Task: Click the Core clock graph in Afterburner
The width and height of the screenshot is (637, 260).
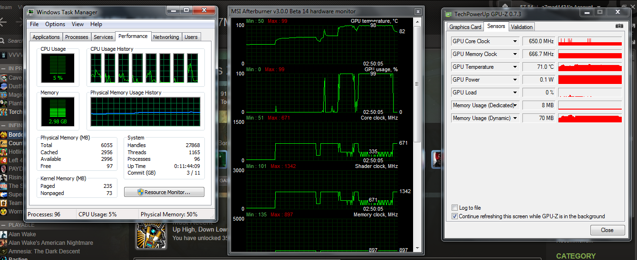Action: pyautogui.click(x=322, y=141)
